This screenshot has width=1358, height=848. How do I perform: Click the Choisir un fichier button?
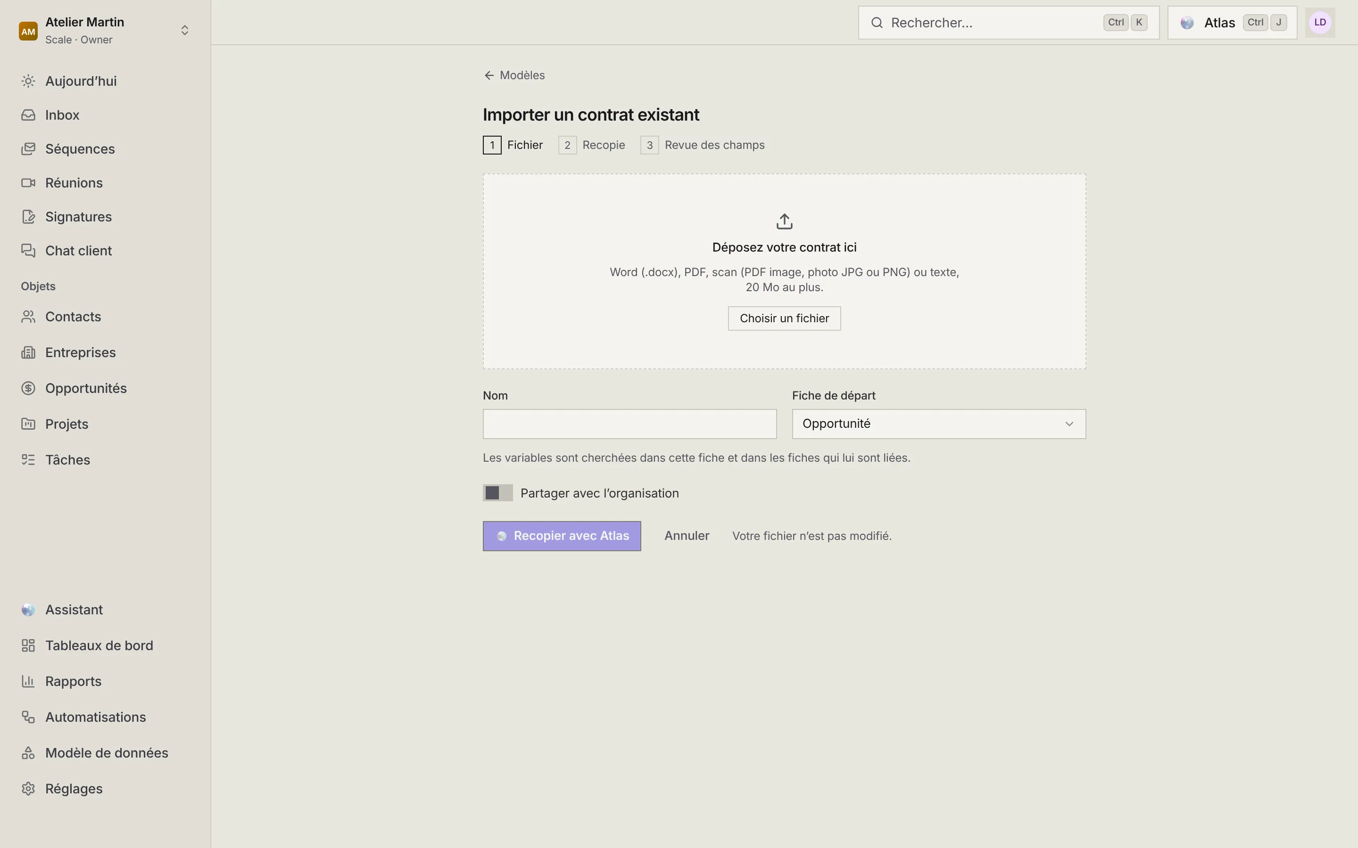pos(785,318)
